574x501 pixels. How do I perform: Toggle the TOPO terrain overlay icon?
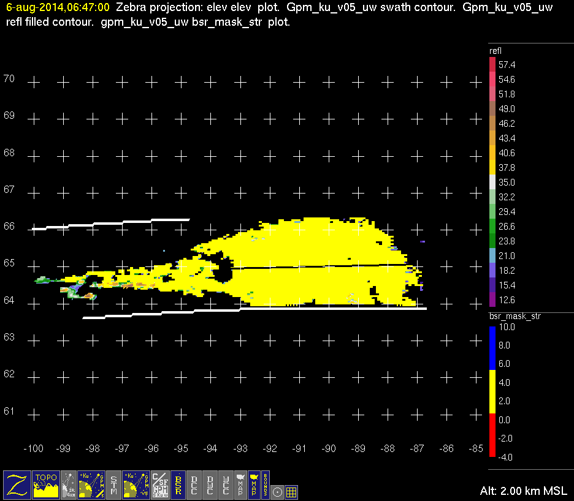pyautogui.click(x=47, y=484)
